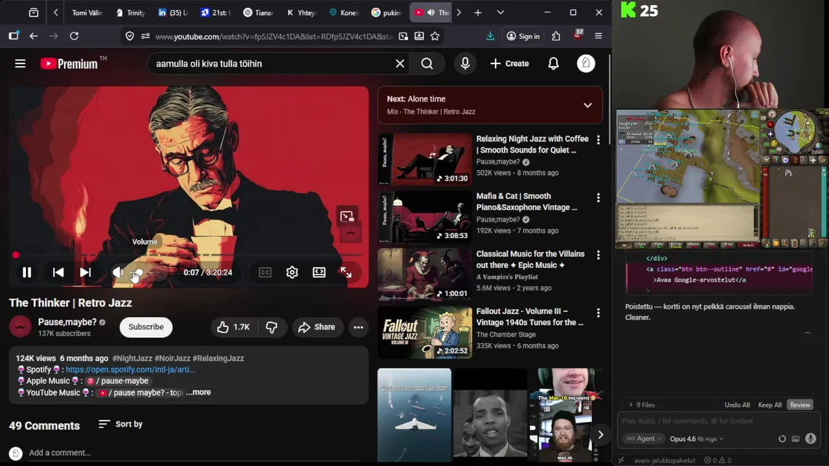
Task: Open more actions beside Share button
Action: [x=358, y=327]
